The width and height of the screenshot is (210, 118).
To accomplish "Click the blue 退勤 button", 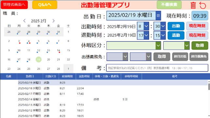I will click(x=176, y=35).
